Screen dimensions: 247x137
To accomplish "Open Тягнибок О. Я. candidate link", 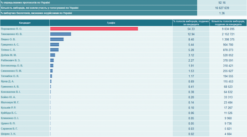I will 10,76.
